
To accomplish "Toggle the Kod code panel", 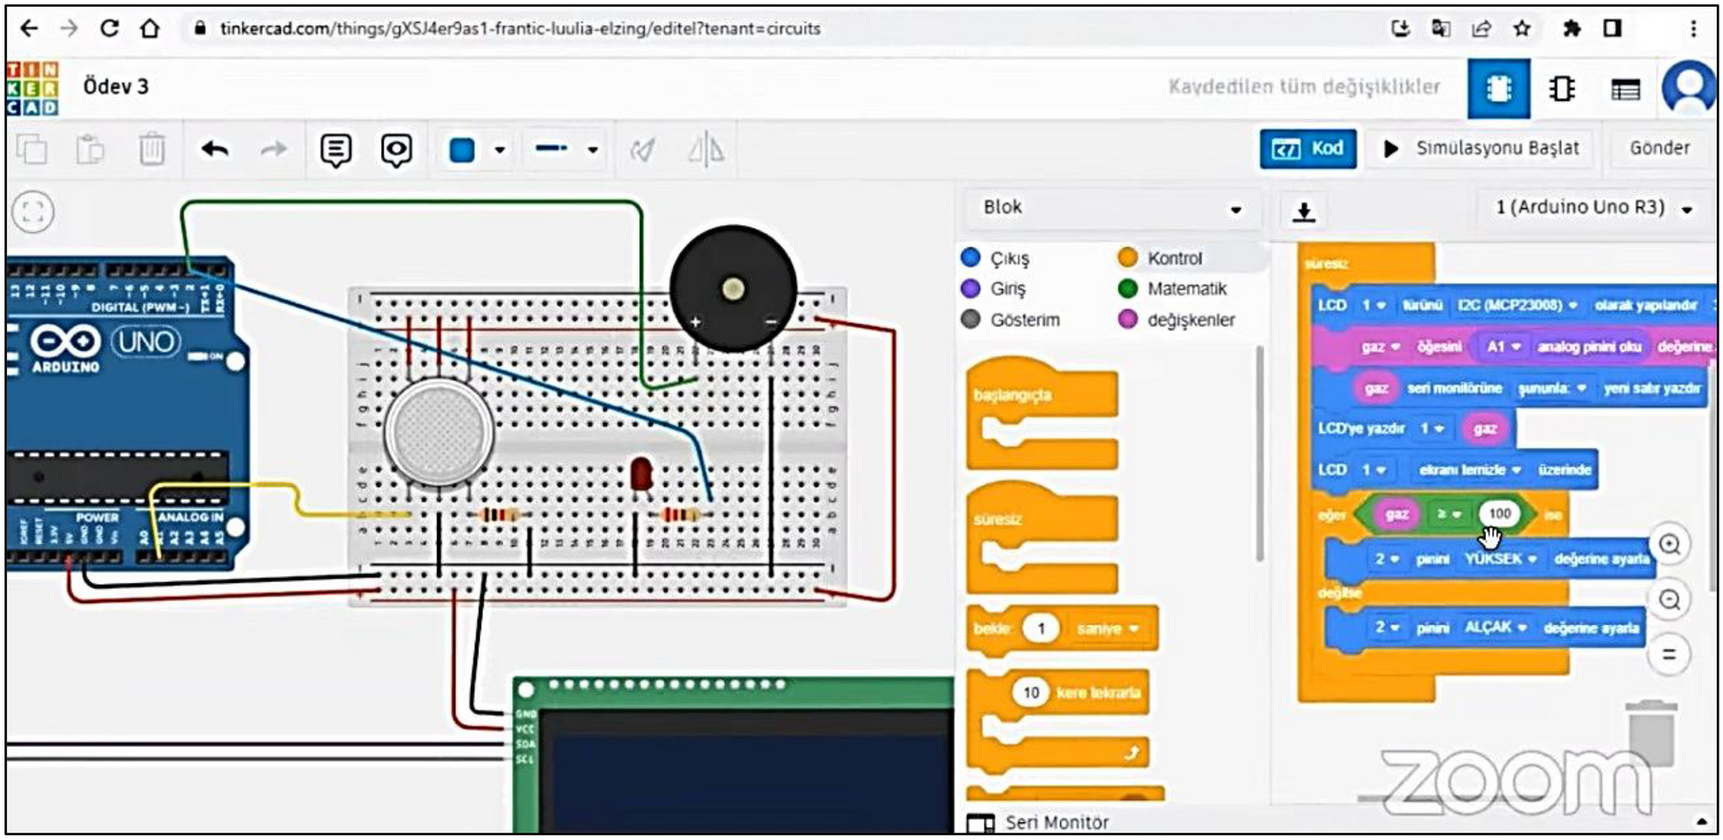I will (1308, 148).
